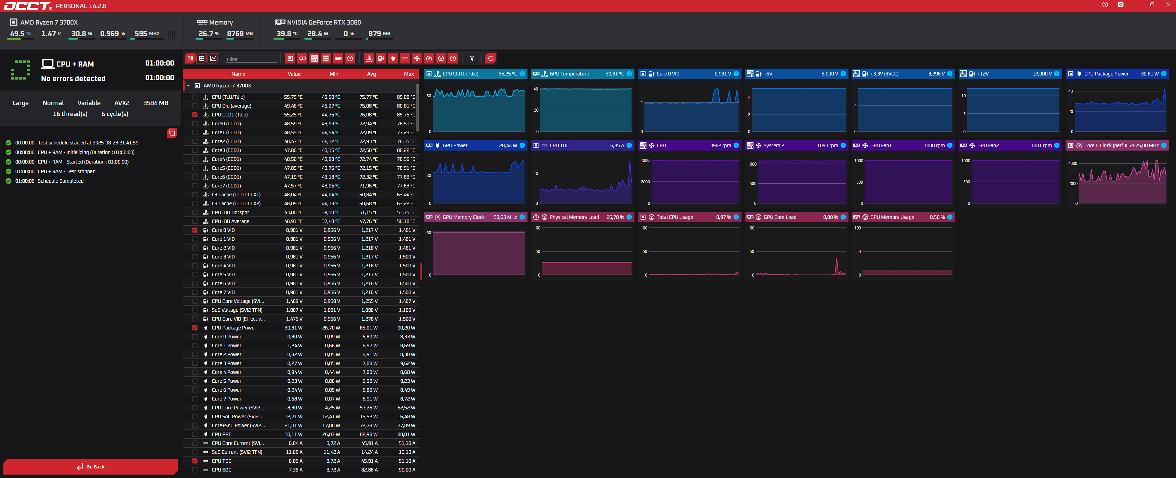This screenshot has width=1176, height=478.
Task: Toggle the motherboard hardware filter icon
Action: pos(313,58)
